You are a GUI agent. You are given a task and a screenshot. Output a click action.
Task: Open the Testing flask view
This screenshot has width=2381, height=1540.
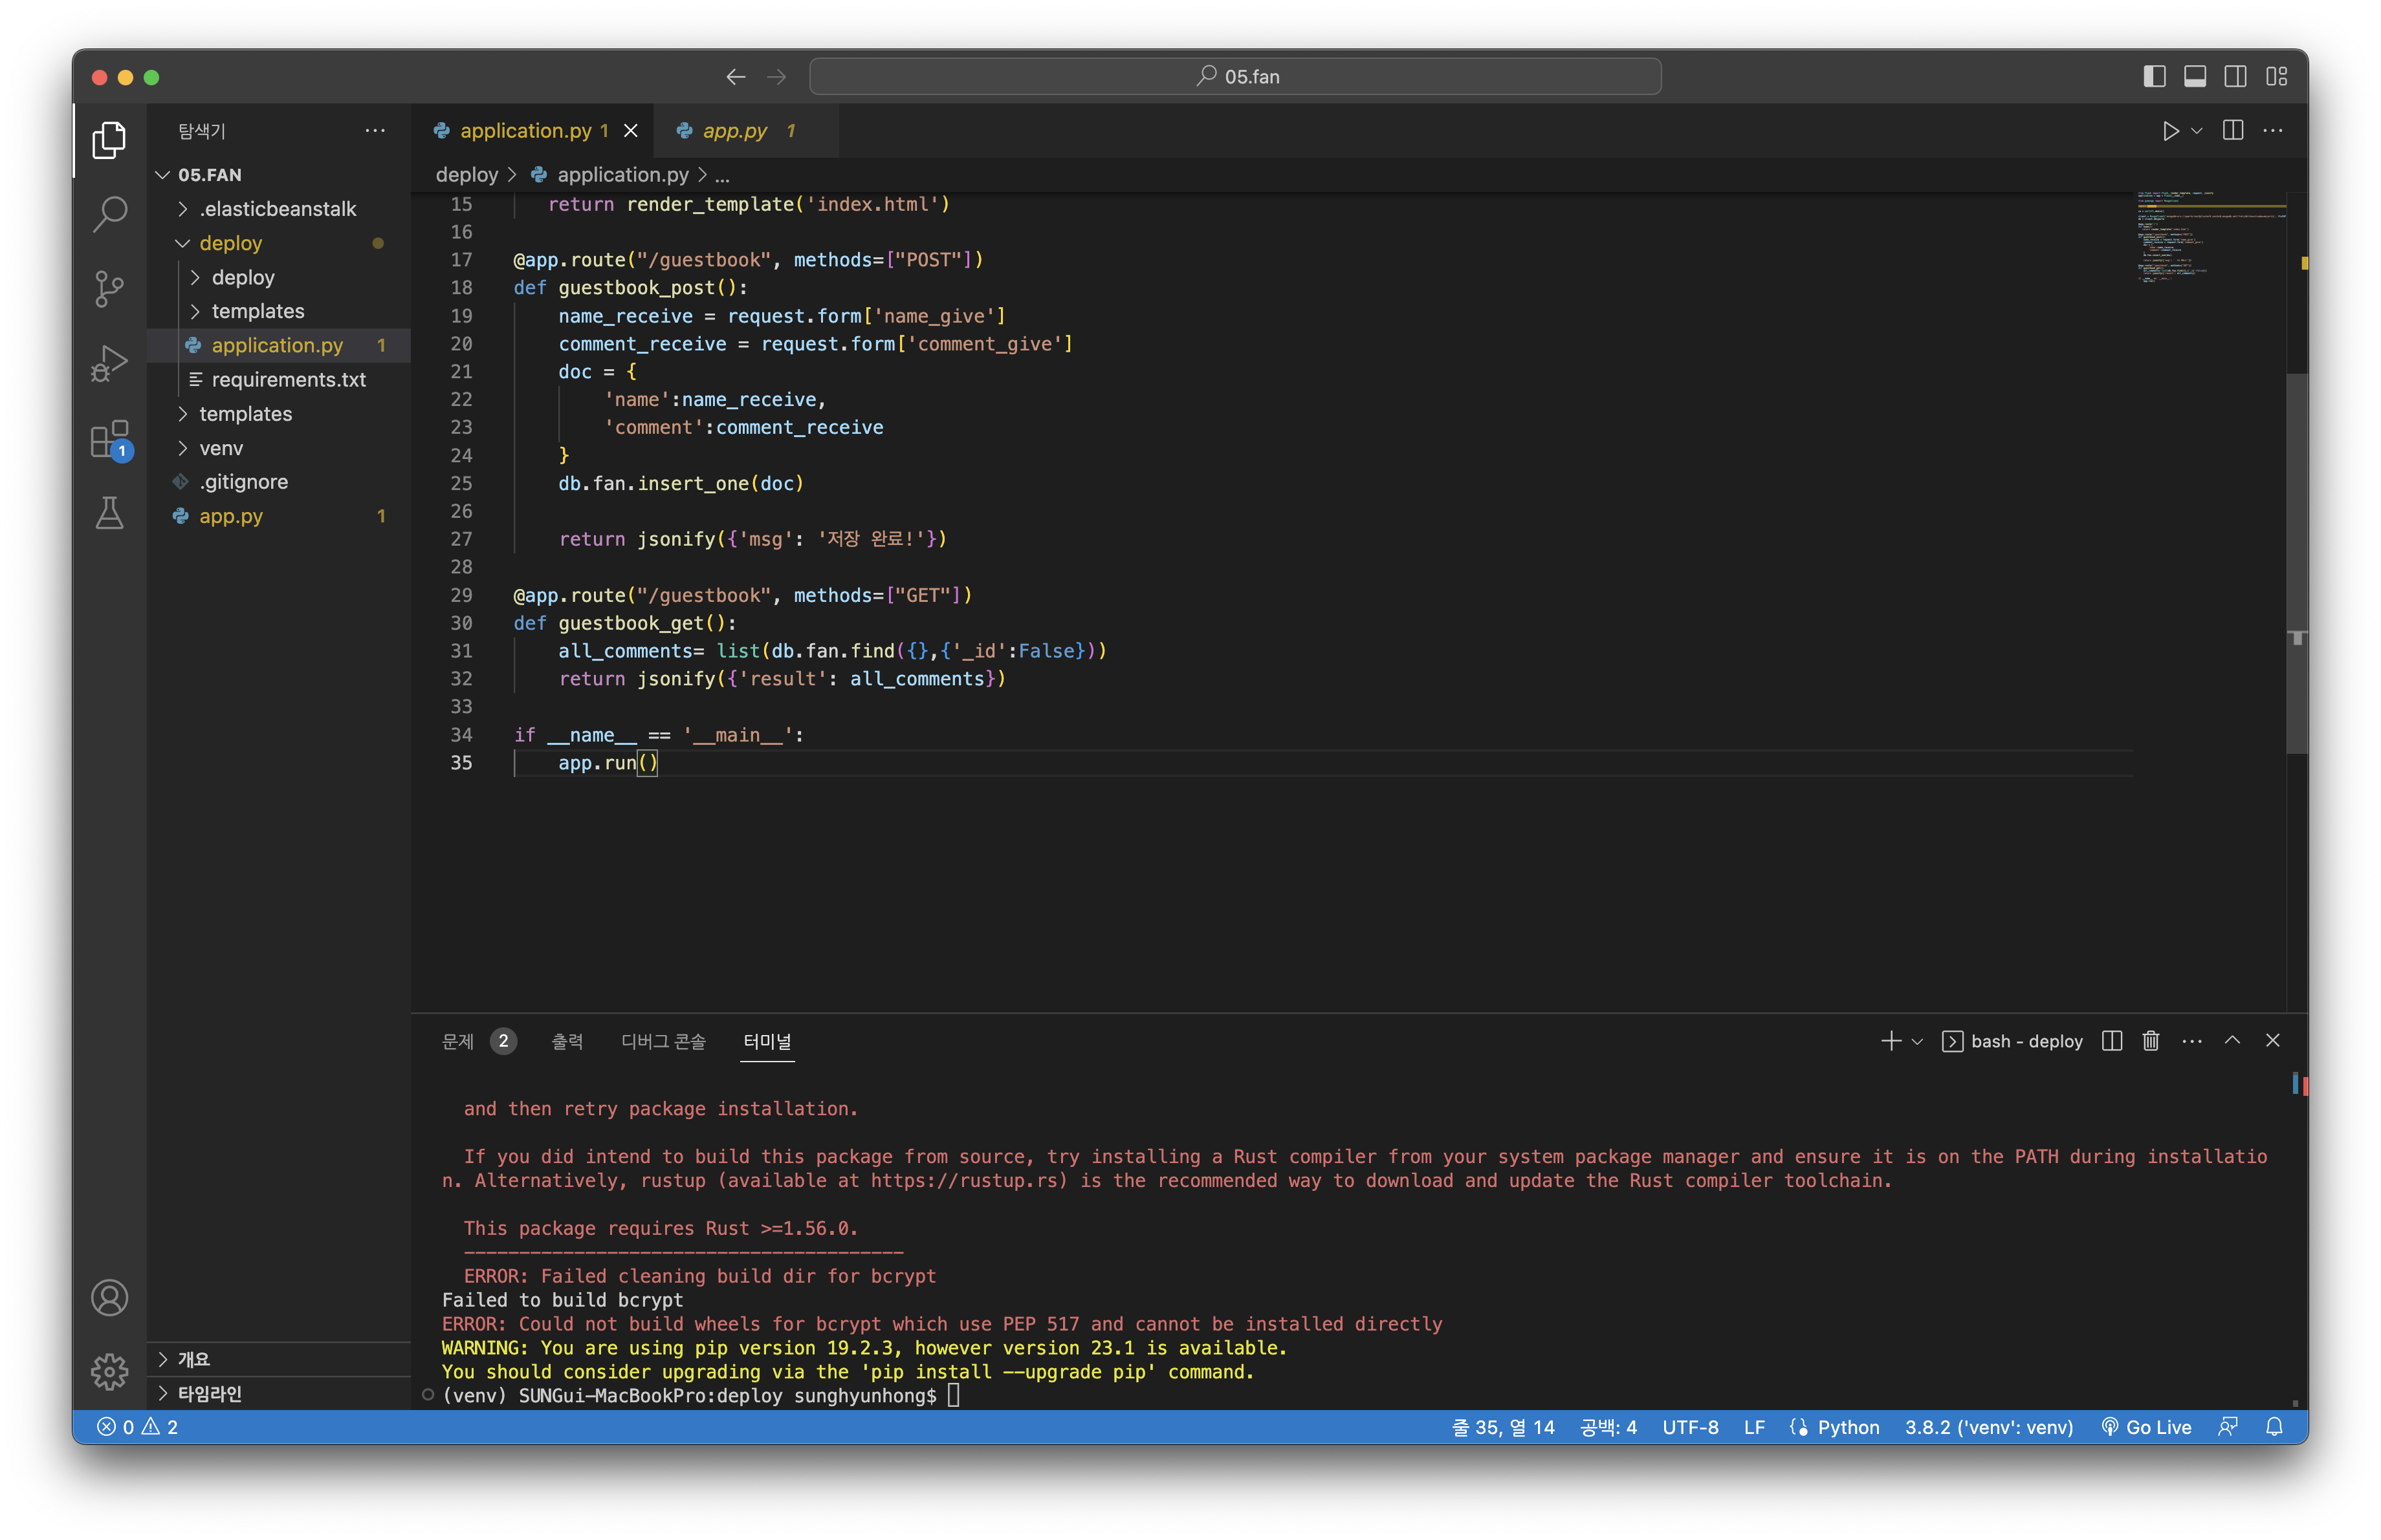pos(109,513)
